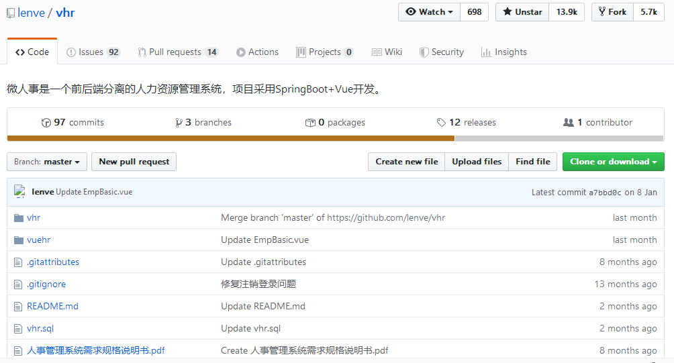Open the vhr.sql file
This screenshot has height=363, width=674.
(x=40, y=329)
